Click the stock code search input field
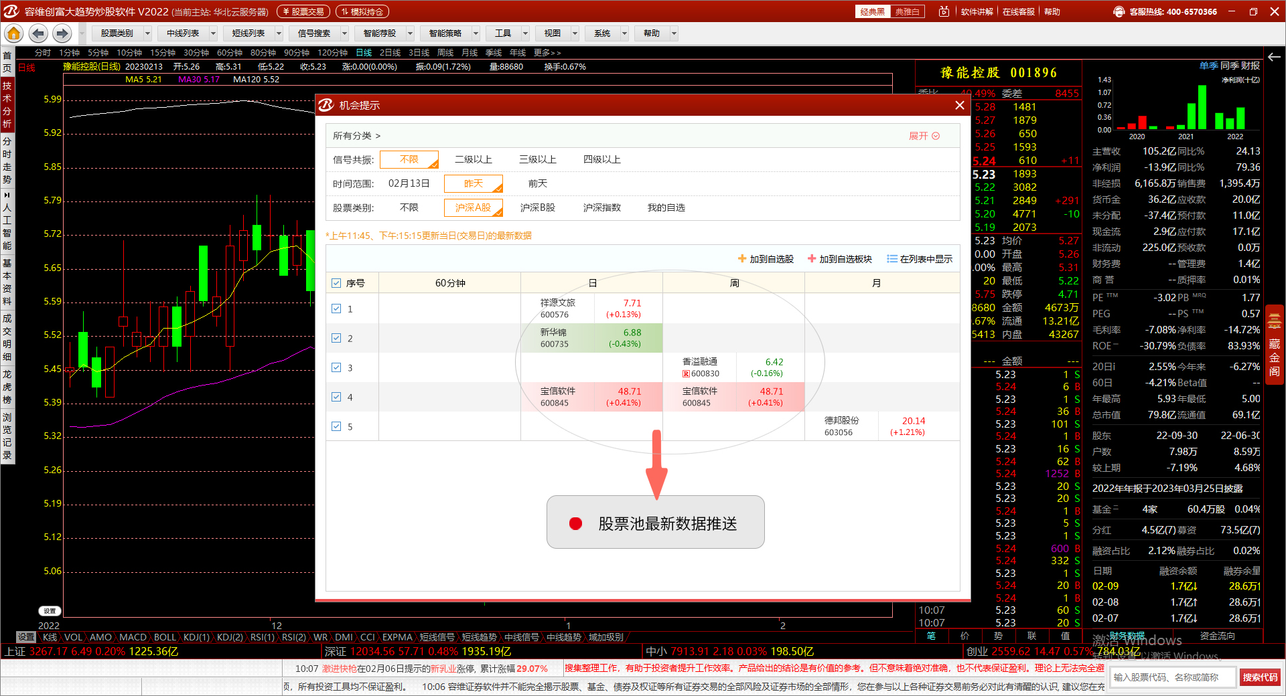The height and width of the screenshot is (696, 1286). [x=1172, y=677]
